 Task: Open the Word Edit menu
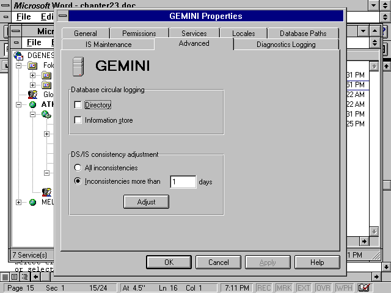[x=48, y=16]
